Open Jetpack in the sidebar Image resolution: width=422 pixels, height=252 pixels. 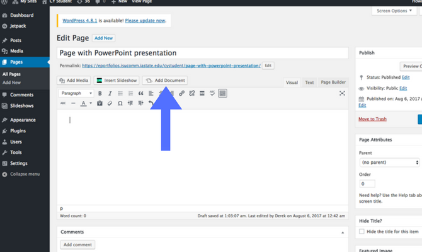pos(18,26)
